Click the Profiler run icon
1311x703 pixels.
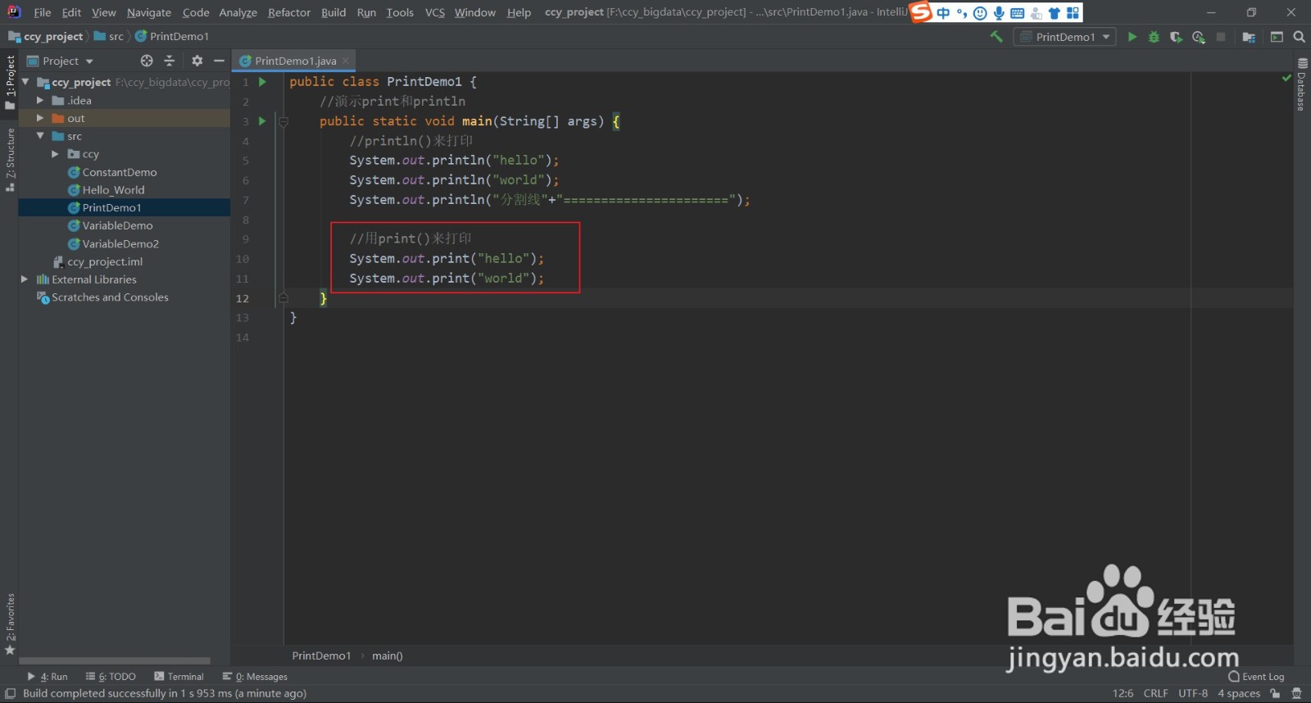click(x=1199, y=37)
